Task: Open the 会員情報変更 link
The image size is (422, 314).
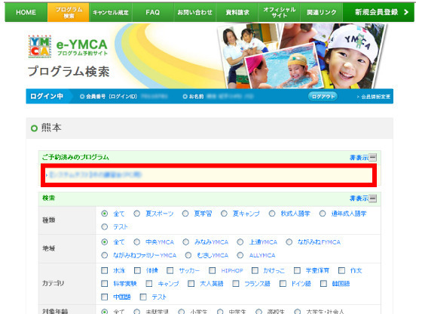Action: [x=374, y=97]
